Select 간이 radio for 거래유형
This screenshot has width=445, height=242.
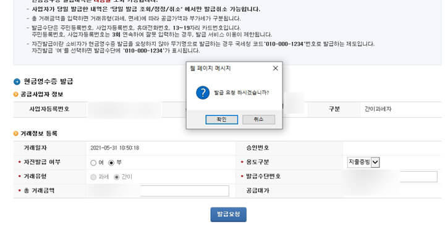116,177
